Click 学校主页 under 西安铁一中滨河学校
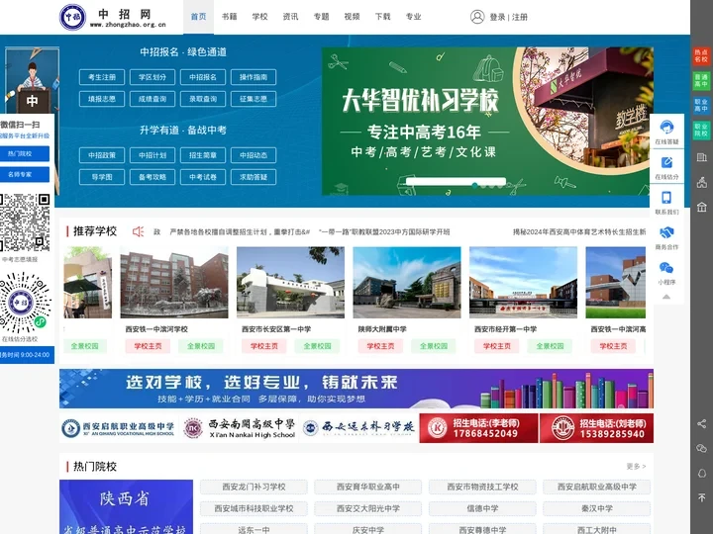The height and width of the screenshot is (534, 713). (148, 346)
